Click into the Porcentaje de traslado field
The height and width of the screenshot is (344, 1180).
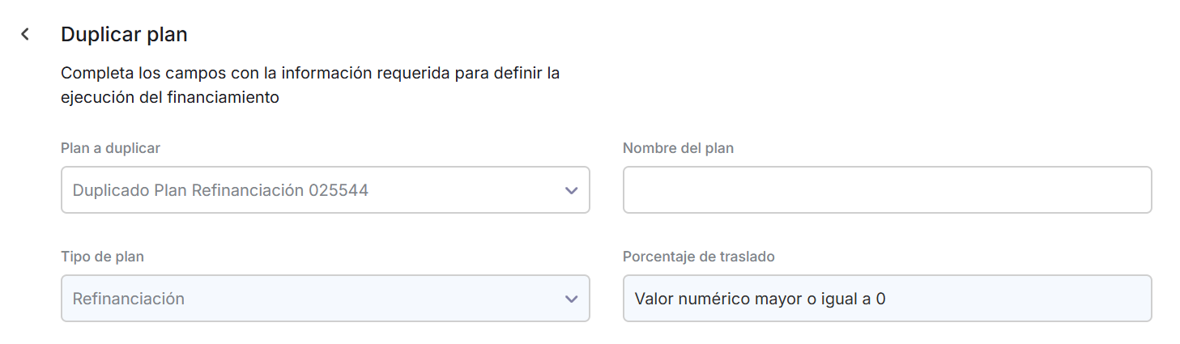pos(887,299)
